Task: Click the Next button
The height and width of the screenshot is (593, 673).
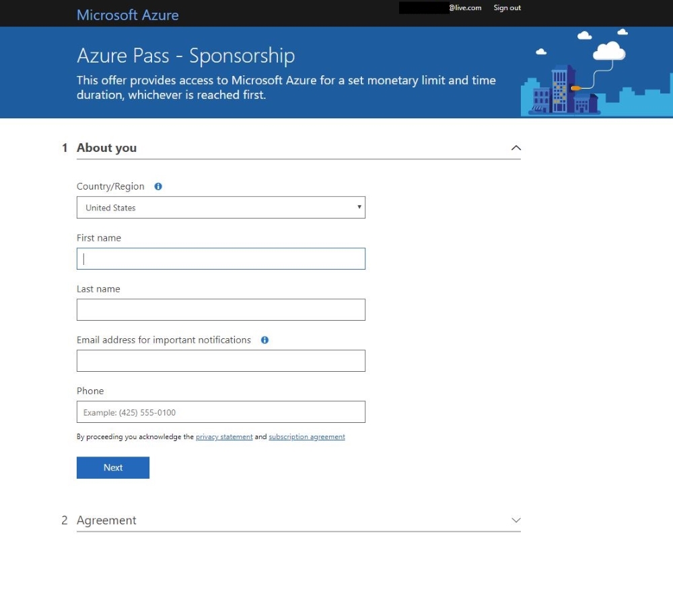Action: tap(112, 467)
